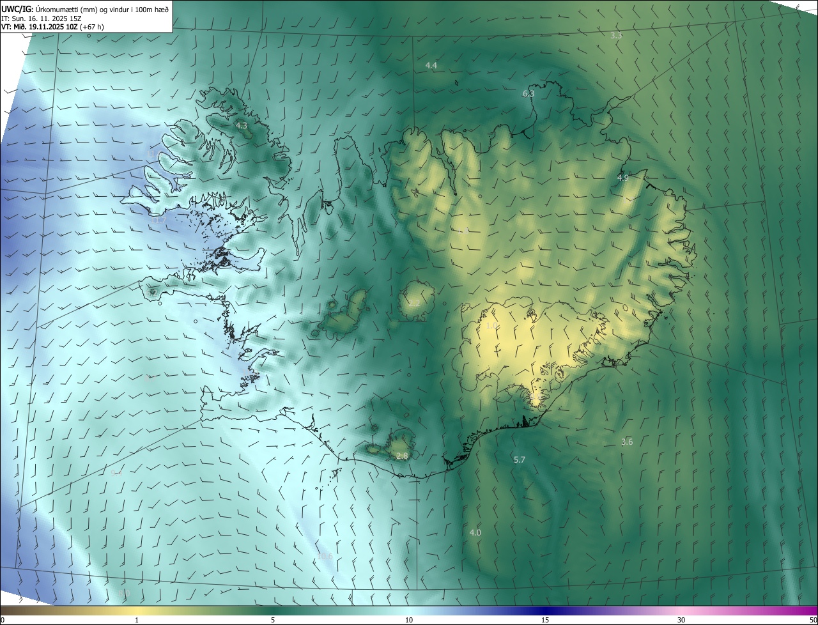Click the dark navy section of the color scale
The height and width of the screenshot is (625, 818).
[545, 610]
